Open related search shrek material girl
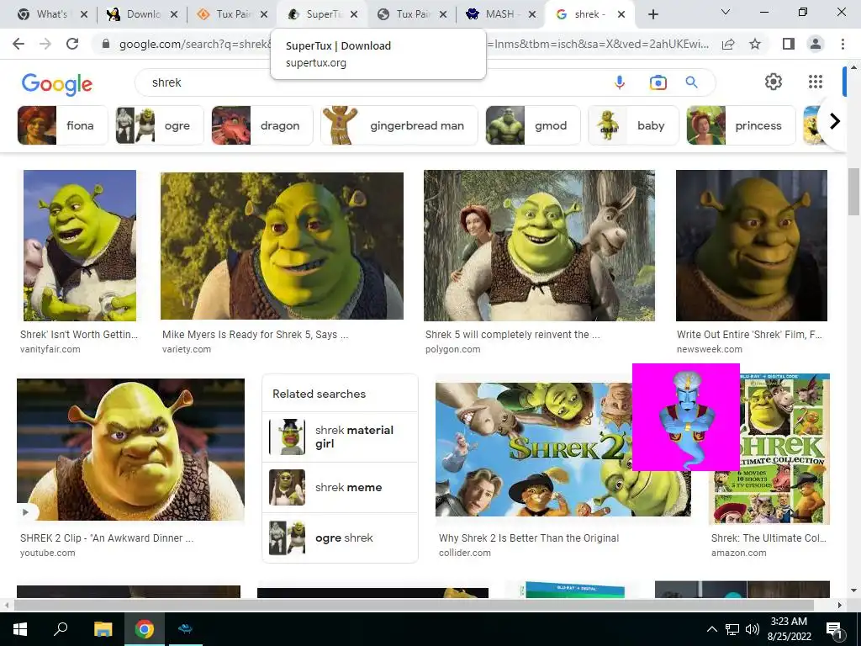Screen dimensions: 861x646 [340, 437]
